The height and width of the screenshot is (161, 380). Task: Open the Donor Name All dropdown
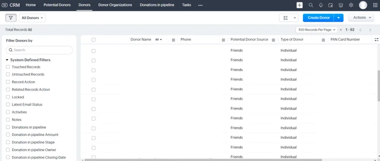(158, 40)
